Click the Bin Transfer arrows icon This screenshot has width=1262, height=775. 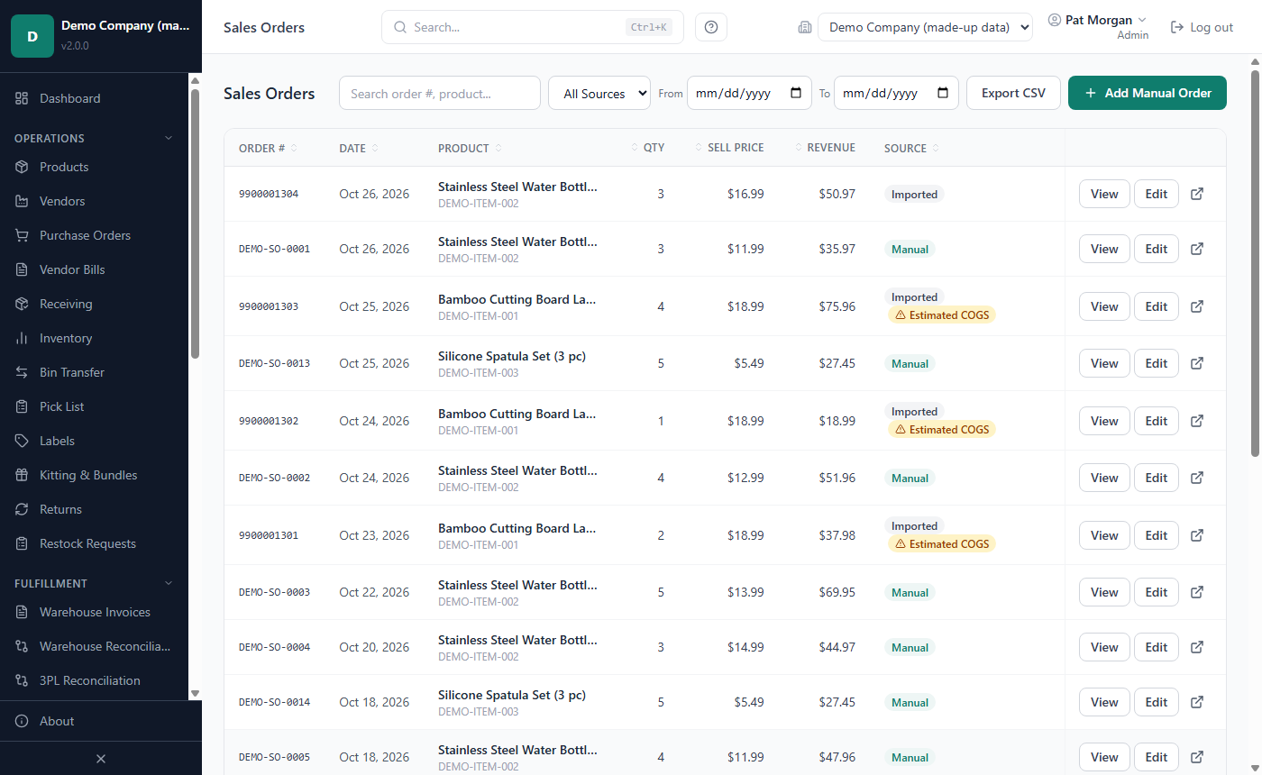click(22, 372)
